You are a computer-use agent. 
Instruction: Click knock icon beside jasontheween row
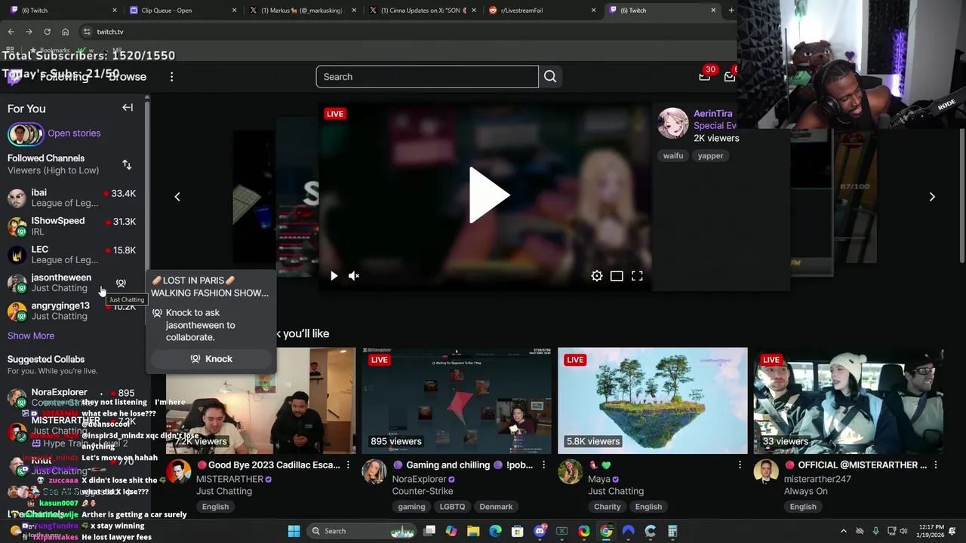(121, 283)
